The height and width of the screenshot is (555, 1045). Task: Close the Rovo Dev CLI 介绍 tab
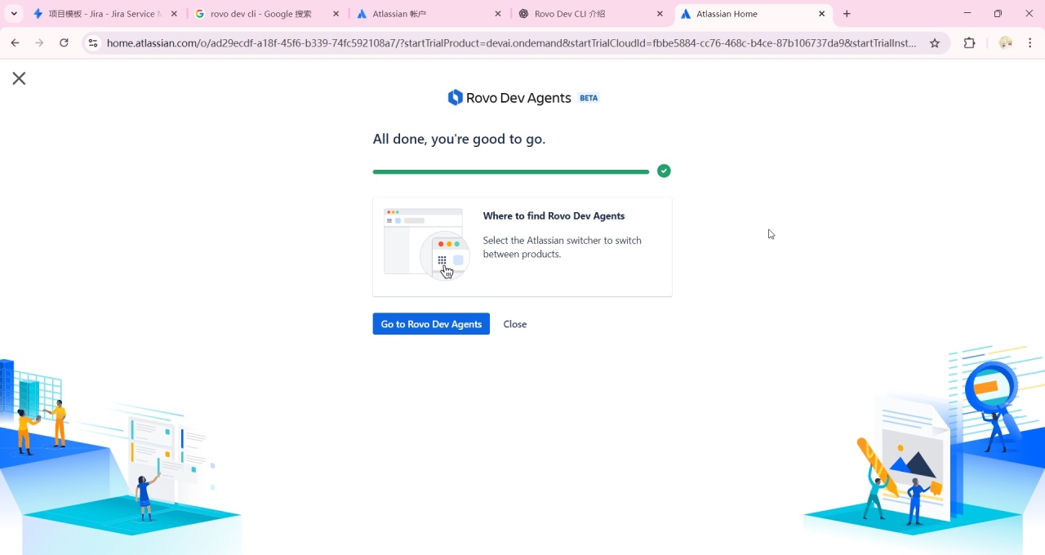660,14
